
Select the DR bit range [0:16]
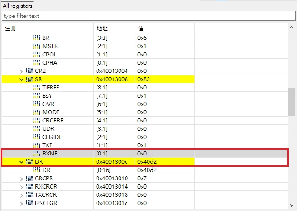pyautogui.click(x=103, y=170)
